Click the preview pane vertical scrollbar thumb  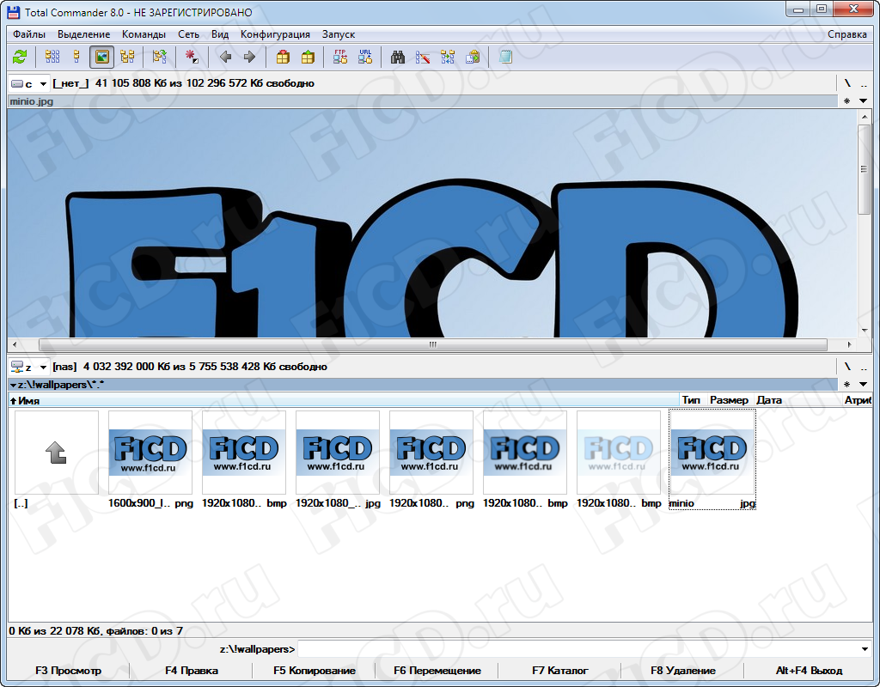(x=865, y=169)
